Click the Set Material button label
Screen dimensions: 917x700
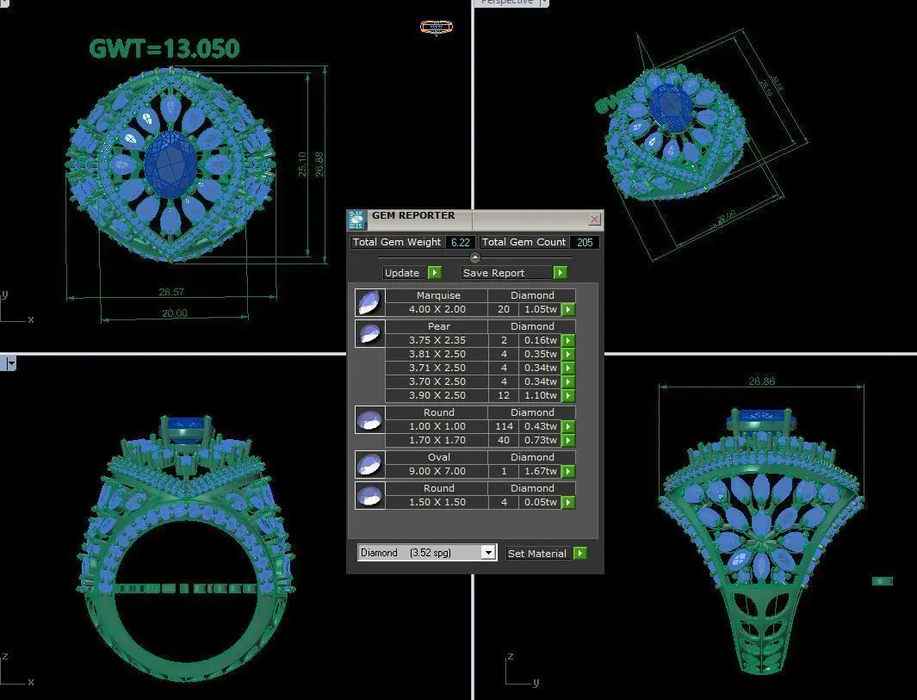pos(537,554)
